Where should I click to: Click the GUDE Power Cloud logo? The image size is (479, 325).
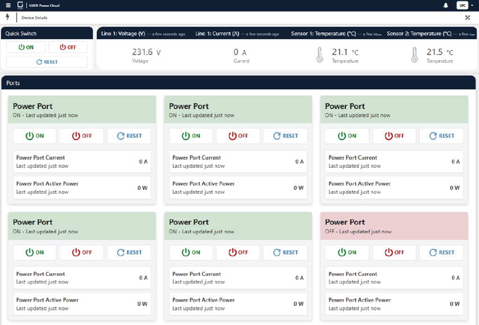(20, 6)
